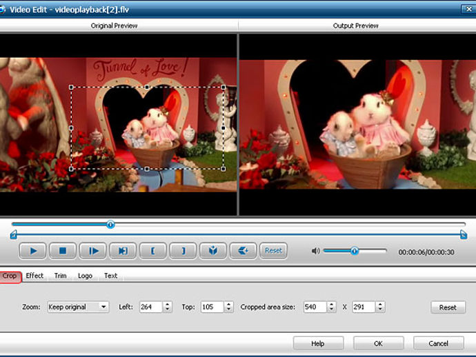Viewport: 476px width, 357px height.
Task: Click the trim start marker on the timeline
Action: point(13,235)
